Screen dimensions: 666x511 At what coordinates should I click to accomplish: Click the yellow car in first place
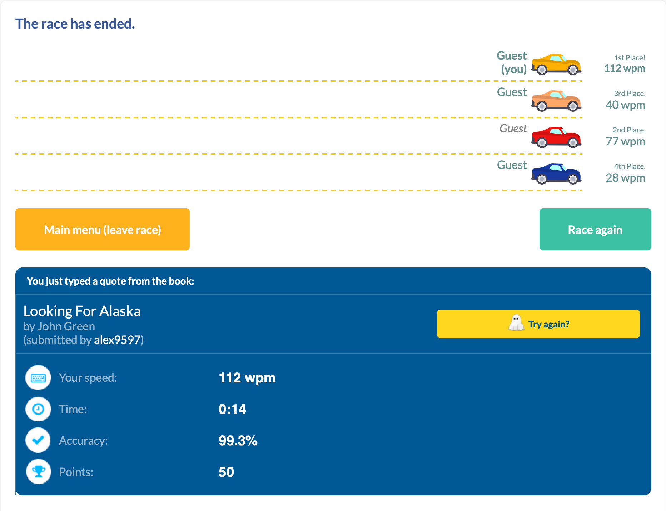point(556,64)
